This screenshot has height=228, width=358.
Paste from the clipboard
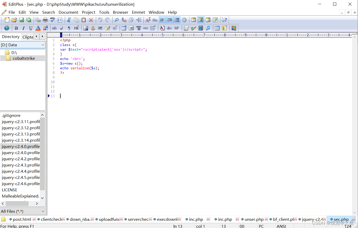click(x=84, y=20)
